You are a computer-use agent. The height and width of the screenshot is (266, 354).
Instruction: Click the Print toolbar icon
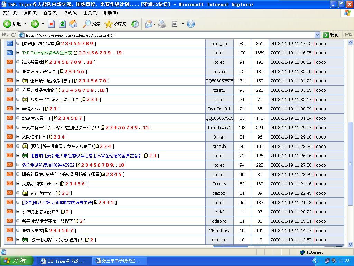pyautogui.click(x=162, y=24)
